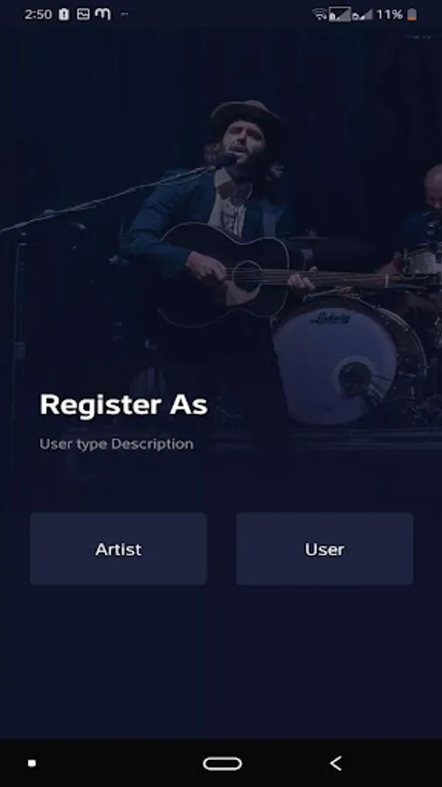This screenshot has width=442, height=787.
Task: Tap the 11% battery percentage text
Action: point(390,15)
